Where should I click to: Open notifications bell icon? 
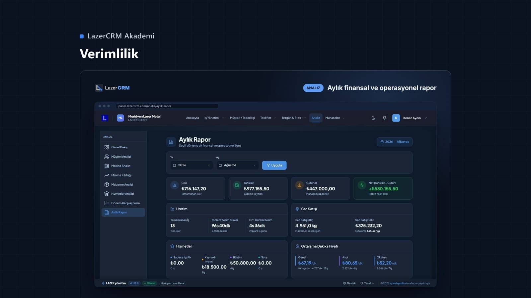pos(384,118)
